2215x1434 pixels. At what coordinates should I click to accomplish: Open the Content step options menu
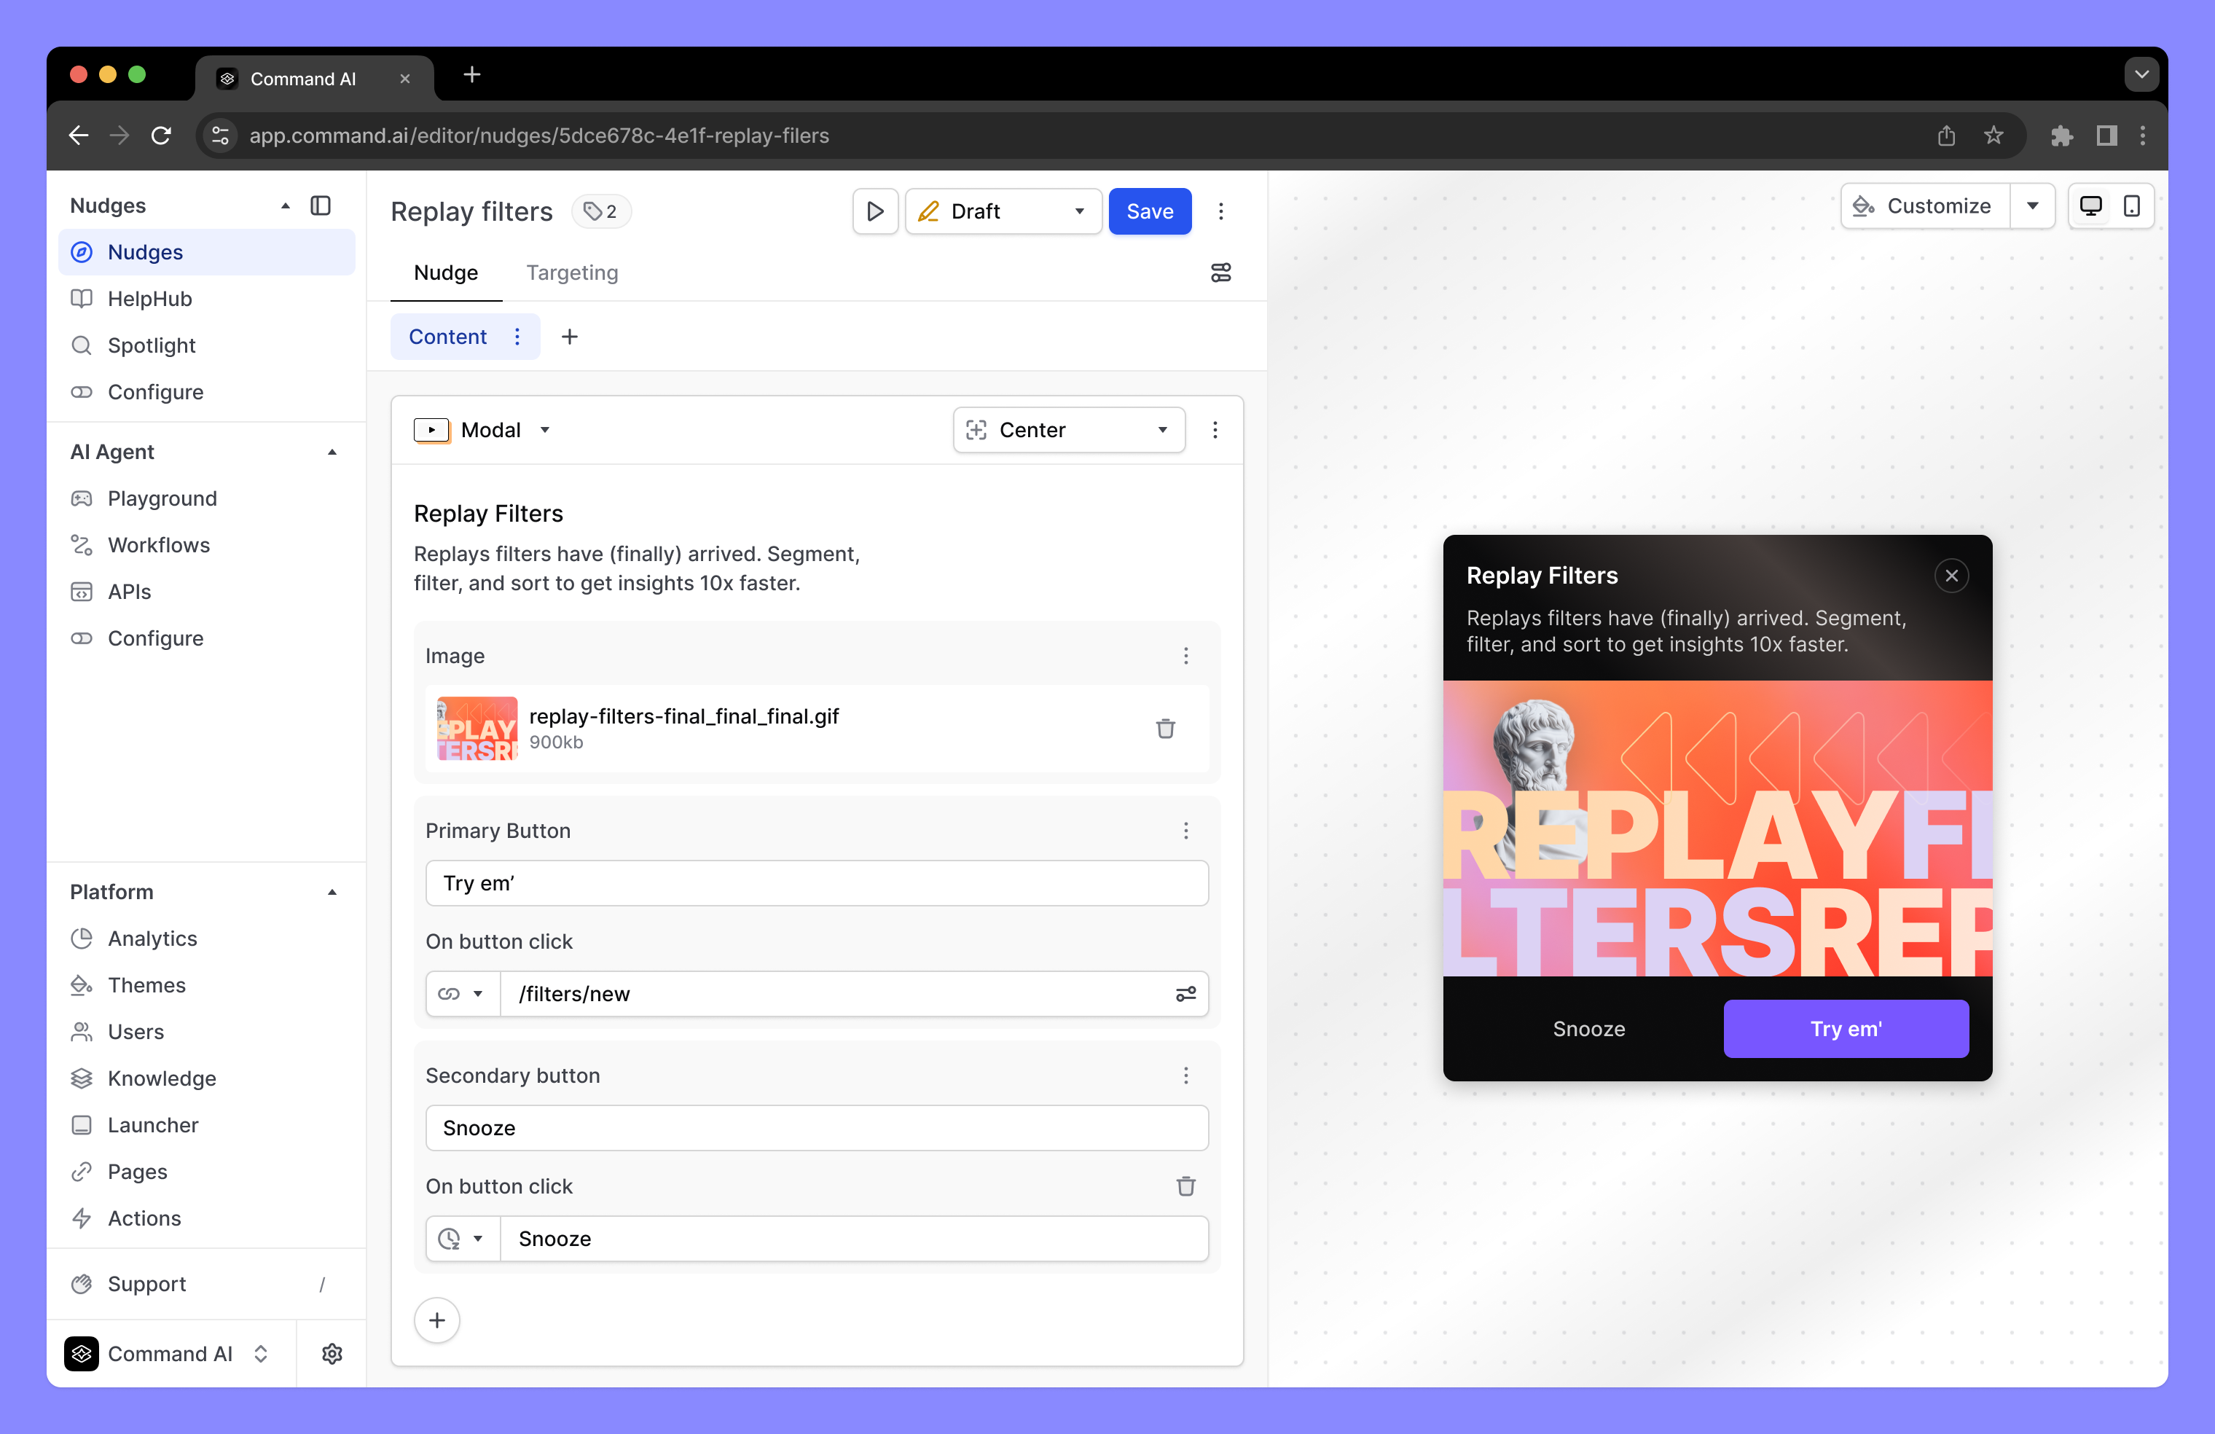[517, 337]
